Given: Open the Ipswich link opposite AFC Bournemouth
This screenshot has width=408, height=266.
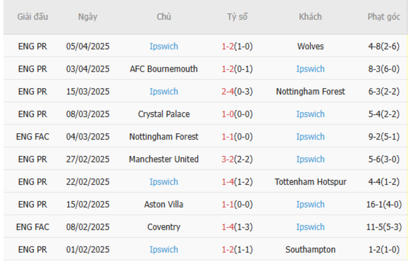Looking at the screenshot, I should pos(310,69).
